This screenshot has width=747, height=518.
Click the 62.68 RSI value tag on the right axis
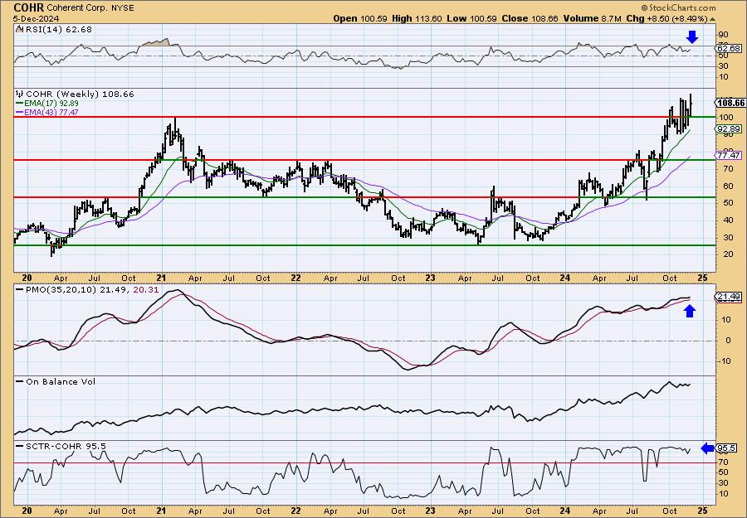click(x=729, y=49)
